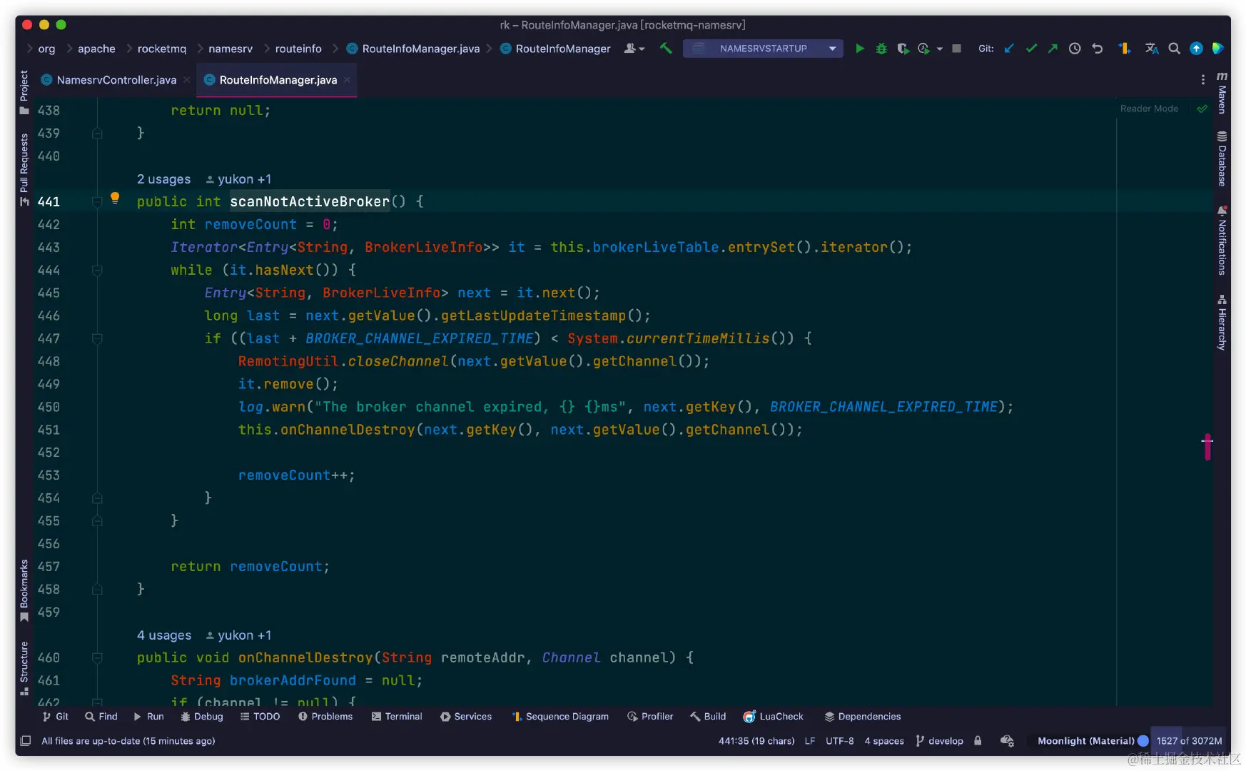Collapse scanNotActiveBroker method at line 441
This screenshot has width=1246, height=771.
(97, 202)
